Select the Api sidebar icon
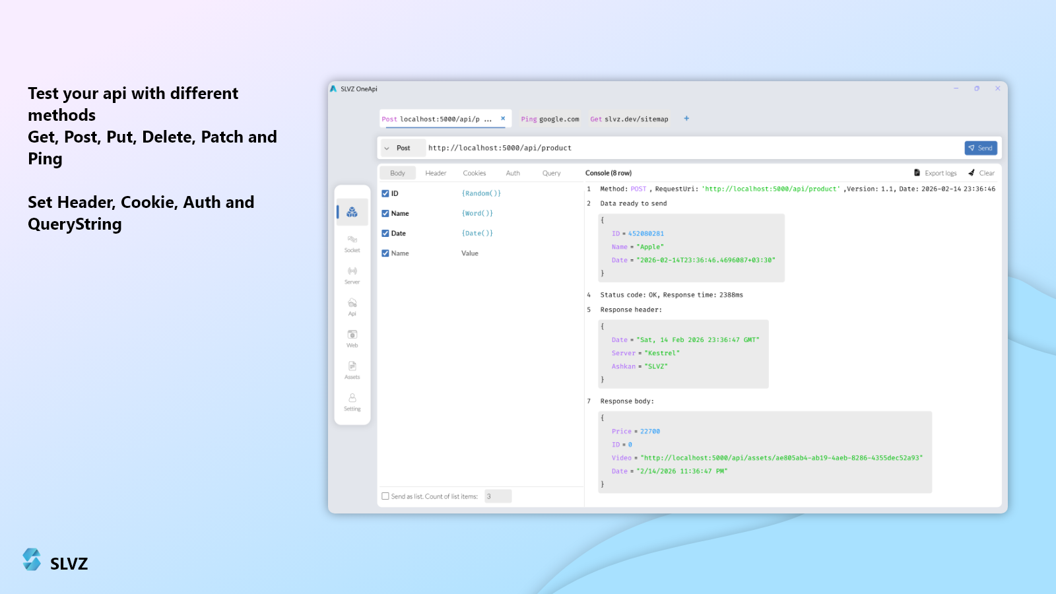The width and height of the screenshot is (1056, 594). tap(352, 307)
